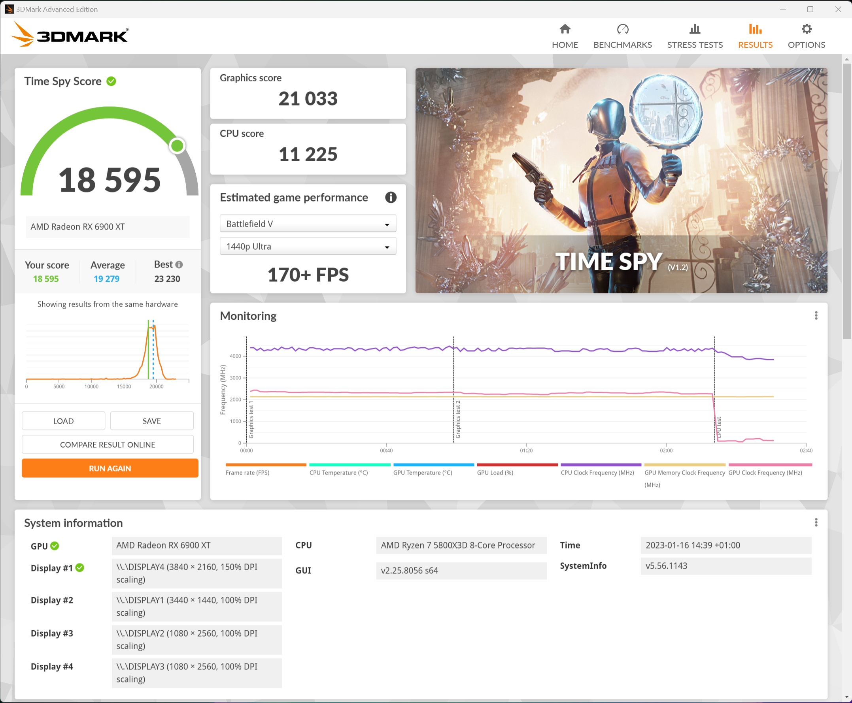Click the Stress Tests bar-chart icon

[694, 29]
